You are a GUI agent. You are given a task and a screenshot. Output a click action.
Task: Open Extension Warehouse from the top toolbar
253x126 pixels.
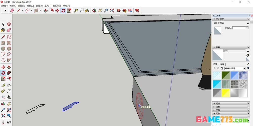pos(124,11)
